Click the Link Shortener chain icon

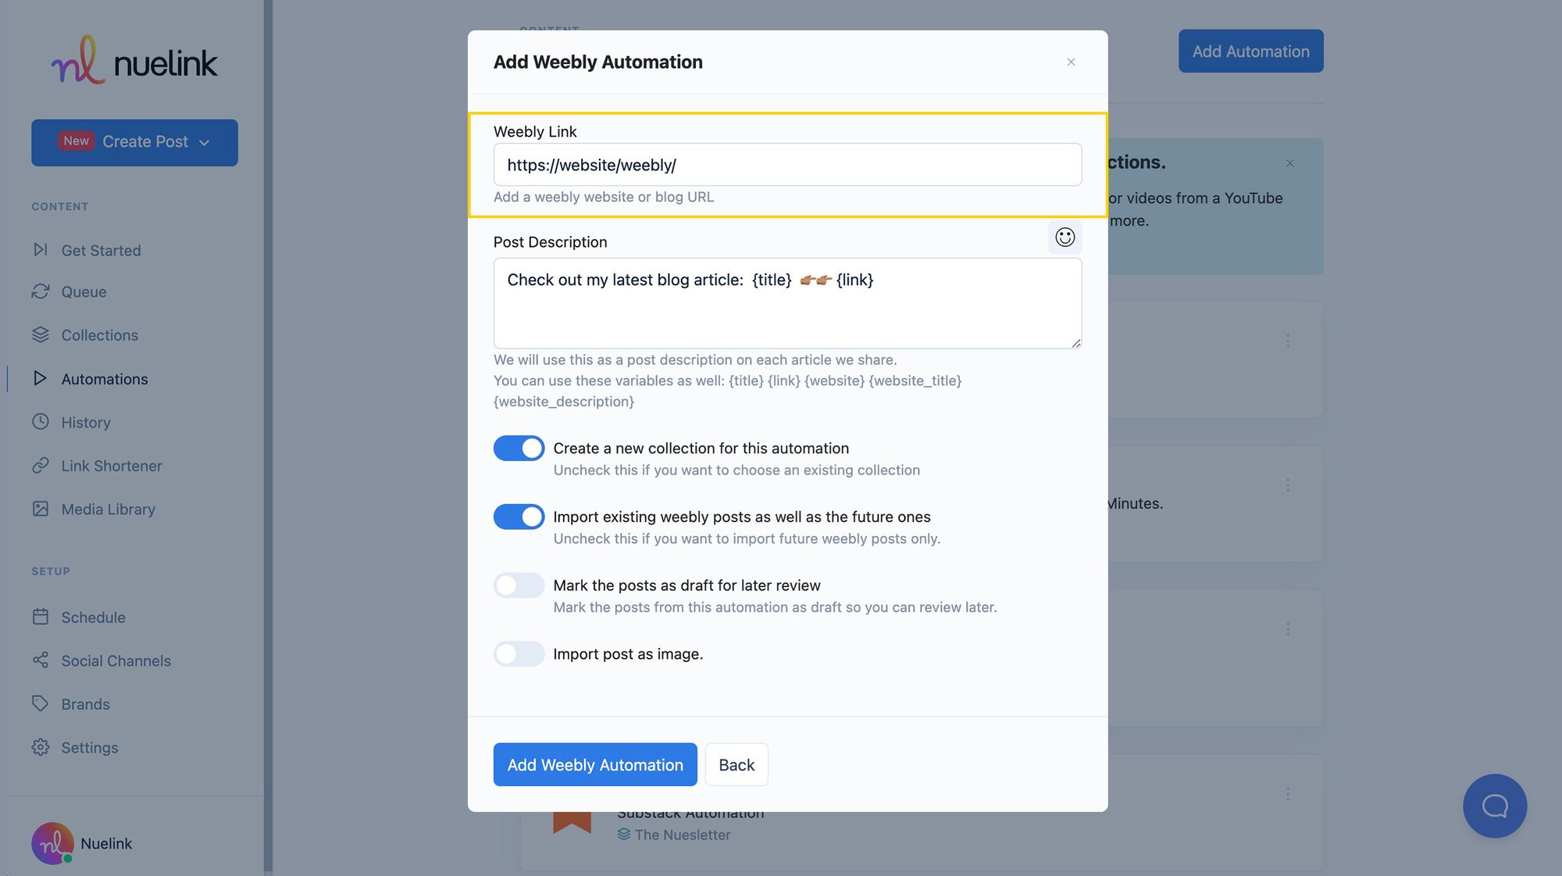(40, 466)
